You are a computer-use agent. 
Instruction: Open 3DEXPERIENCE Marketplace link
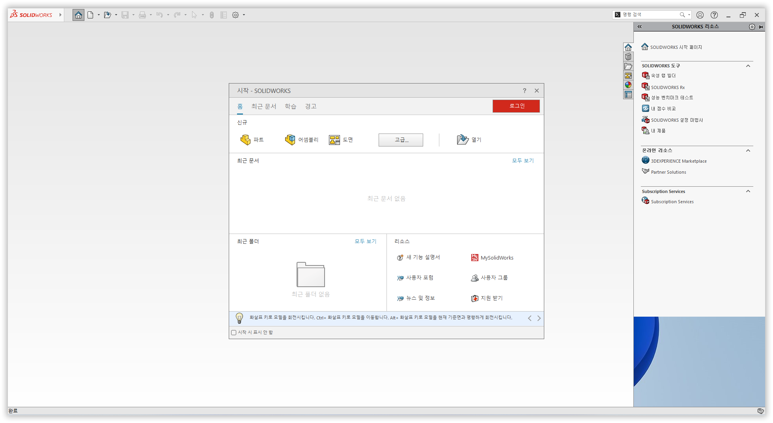point(674,161)
